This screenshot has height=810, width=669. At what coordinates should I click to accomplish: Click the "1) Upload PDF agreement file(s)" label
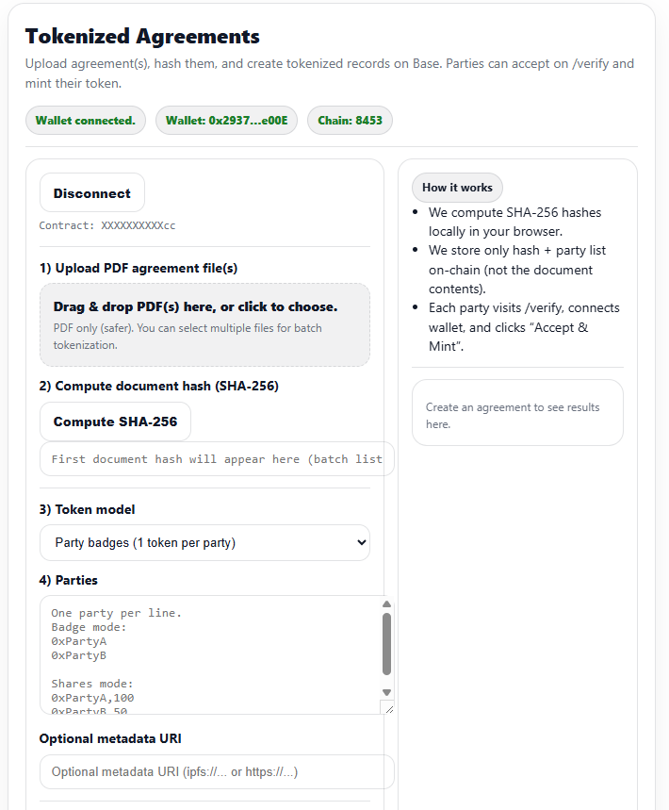(139, 268)
